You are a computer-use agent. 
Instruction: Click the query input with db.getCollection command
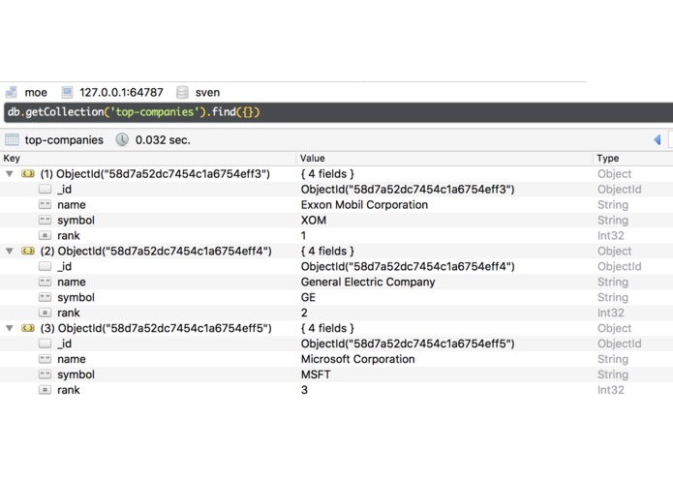(338, 112)
